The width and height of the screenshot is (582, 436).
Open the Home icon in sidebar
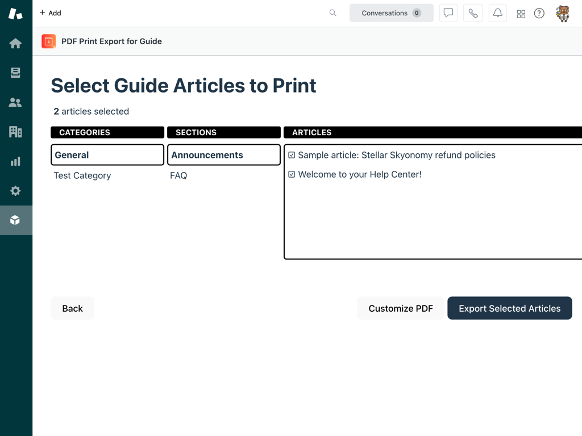pyautogui.click(x=15, y=44)
